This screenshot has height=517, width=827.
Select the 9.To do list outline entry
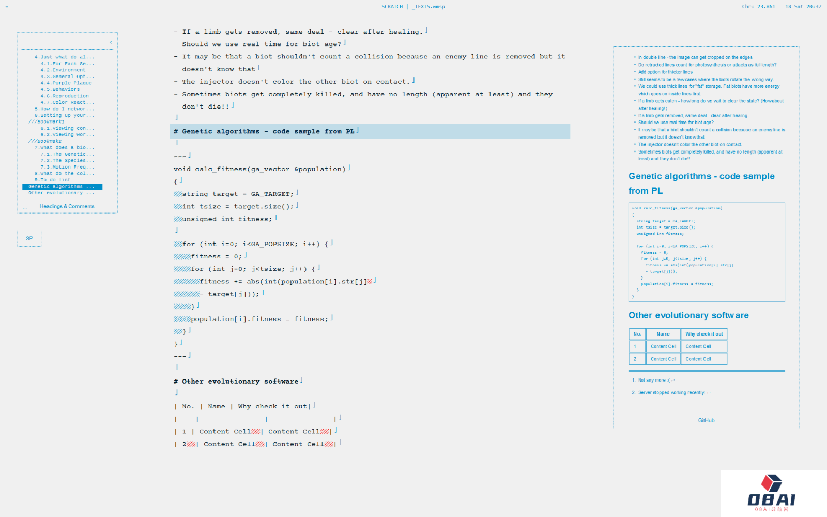pyautogui.click(x=52, y=180)
